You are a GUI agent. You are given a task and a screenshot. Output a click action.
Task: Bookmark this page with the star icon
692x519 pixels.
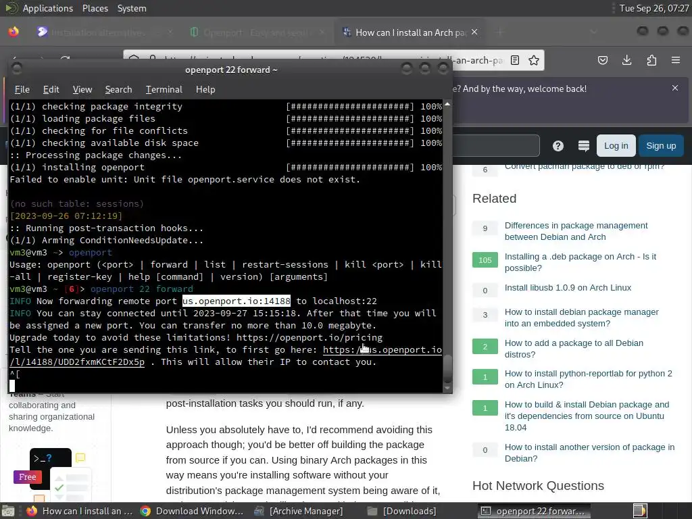pyautogui.click(x=534, y=60)
